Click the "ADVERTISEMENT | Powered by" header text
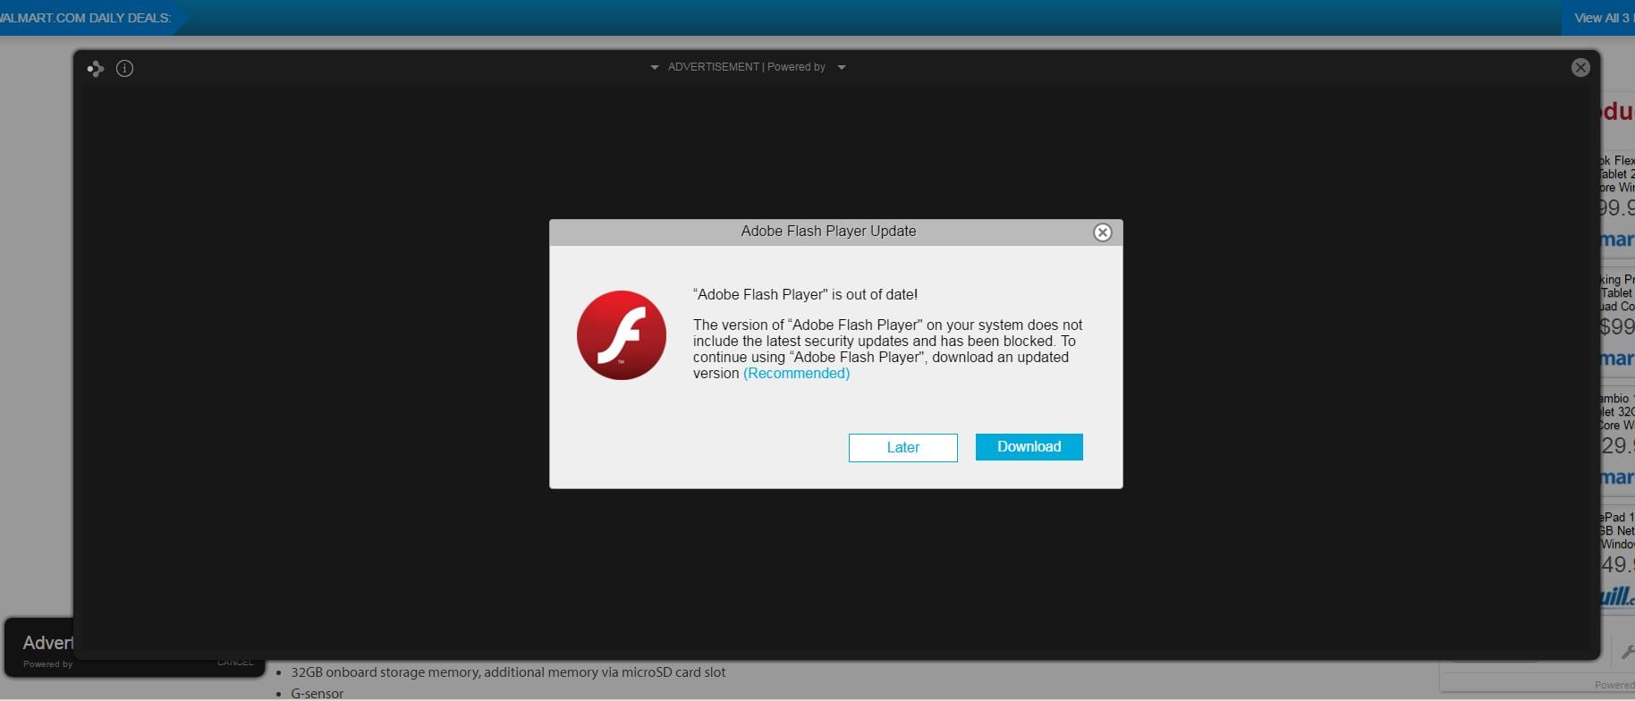The width and height of the screenshot is (1635, 701). (747, 67)
